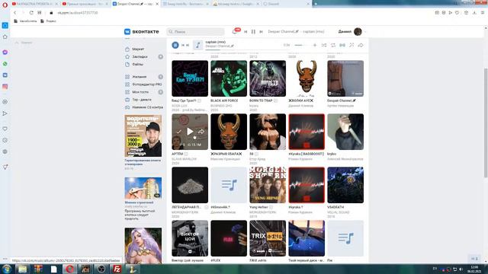Open the Даниил profile menu dropdown

click(x=365, y=32)
